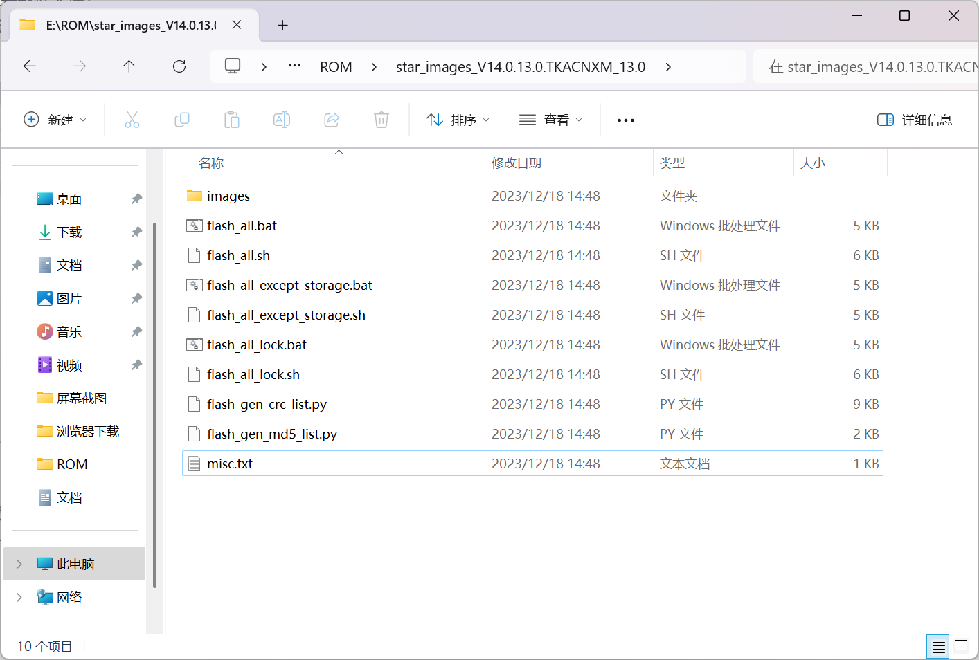979x660 pixels.
Task: Switch to details view in the status bar
Action: [x=938, y=646]
